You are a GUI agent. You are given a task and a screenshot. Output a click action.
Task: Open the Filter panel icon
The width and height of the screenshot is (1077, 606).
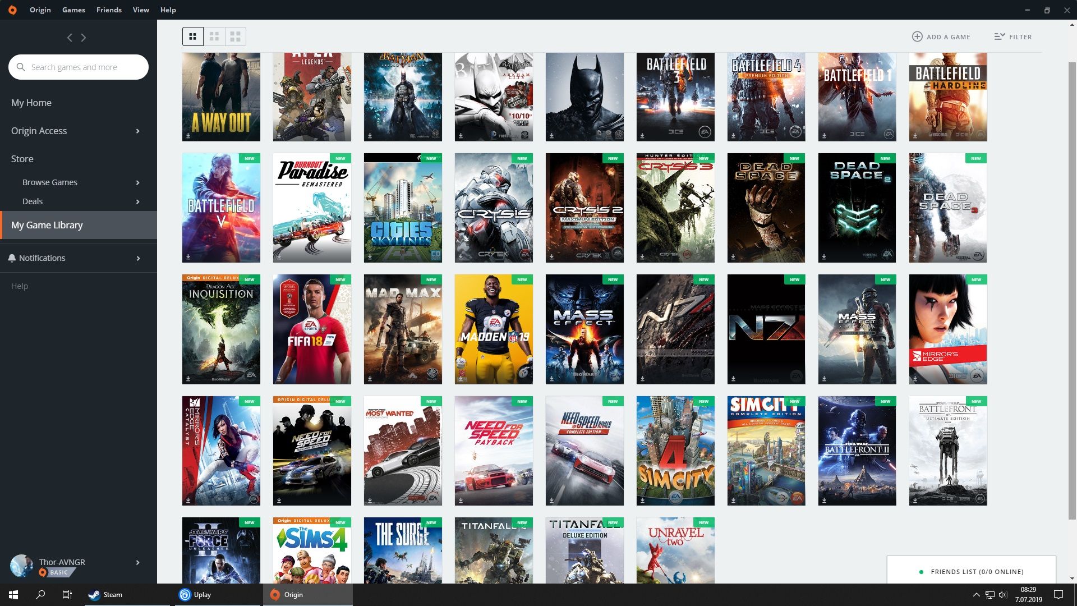(x=999, y=37)
